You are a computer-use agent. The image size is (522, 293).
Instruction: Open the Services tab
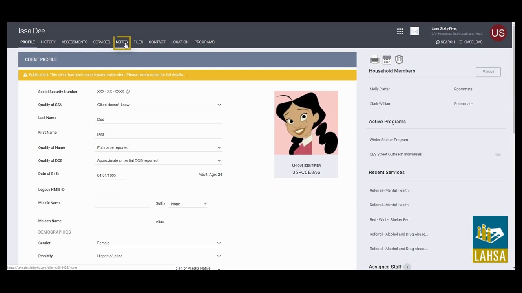click(x=102, y=42)
